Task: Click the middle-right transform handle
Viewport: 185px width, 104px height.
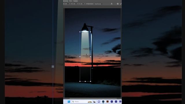Action: pos(90,57)
